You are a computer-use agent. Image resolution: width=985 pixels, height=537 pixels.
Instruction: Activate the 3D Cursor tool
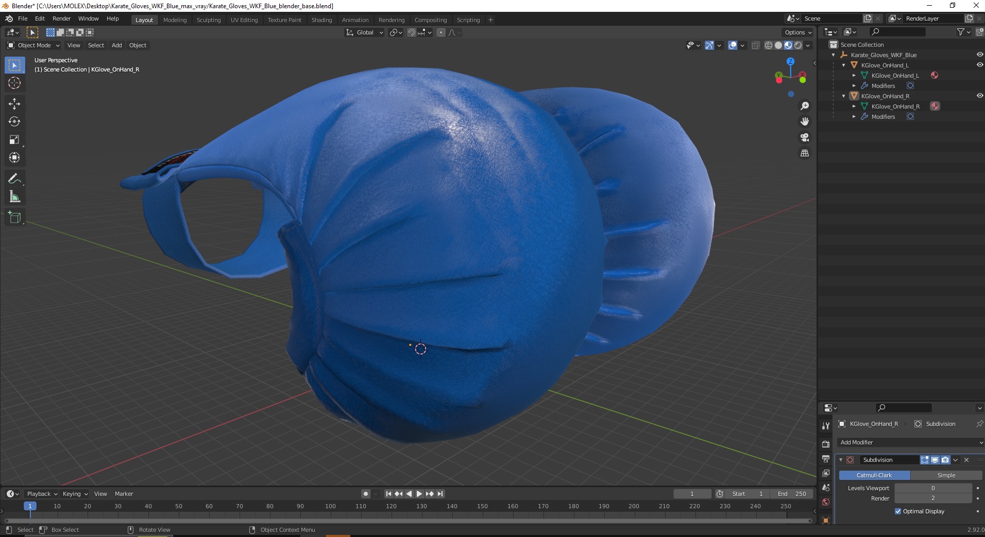click(14, 83)
